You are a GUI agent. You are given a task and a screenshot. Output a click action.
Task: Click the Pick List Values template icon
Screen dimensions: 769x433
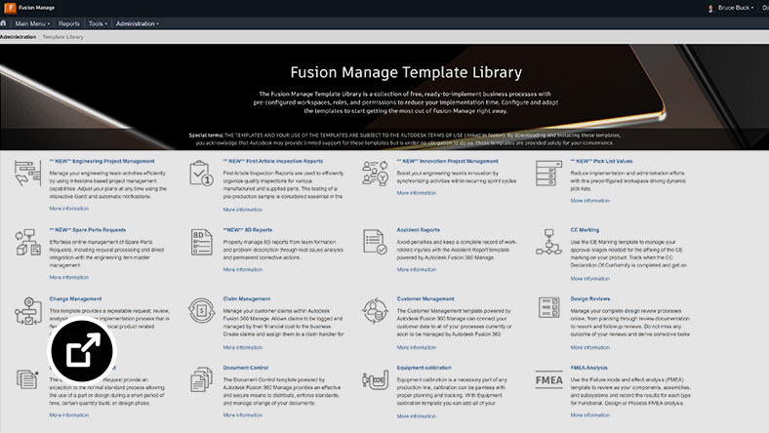(548, 173)
